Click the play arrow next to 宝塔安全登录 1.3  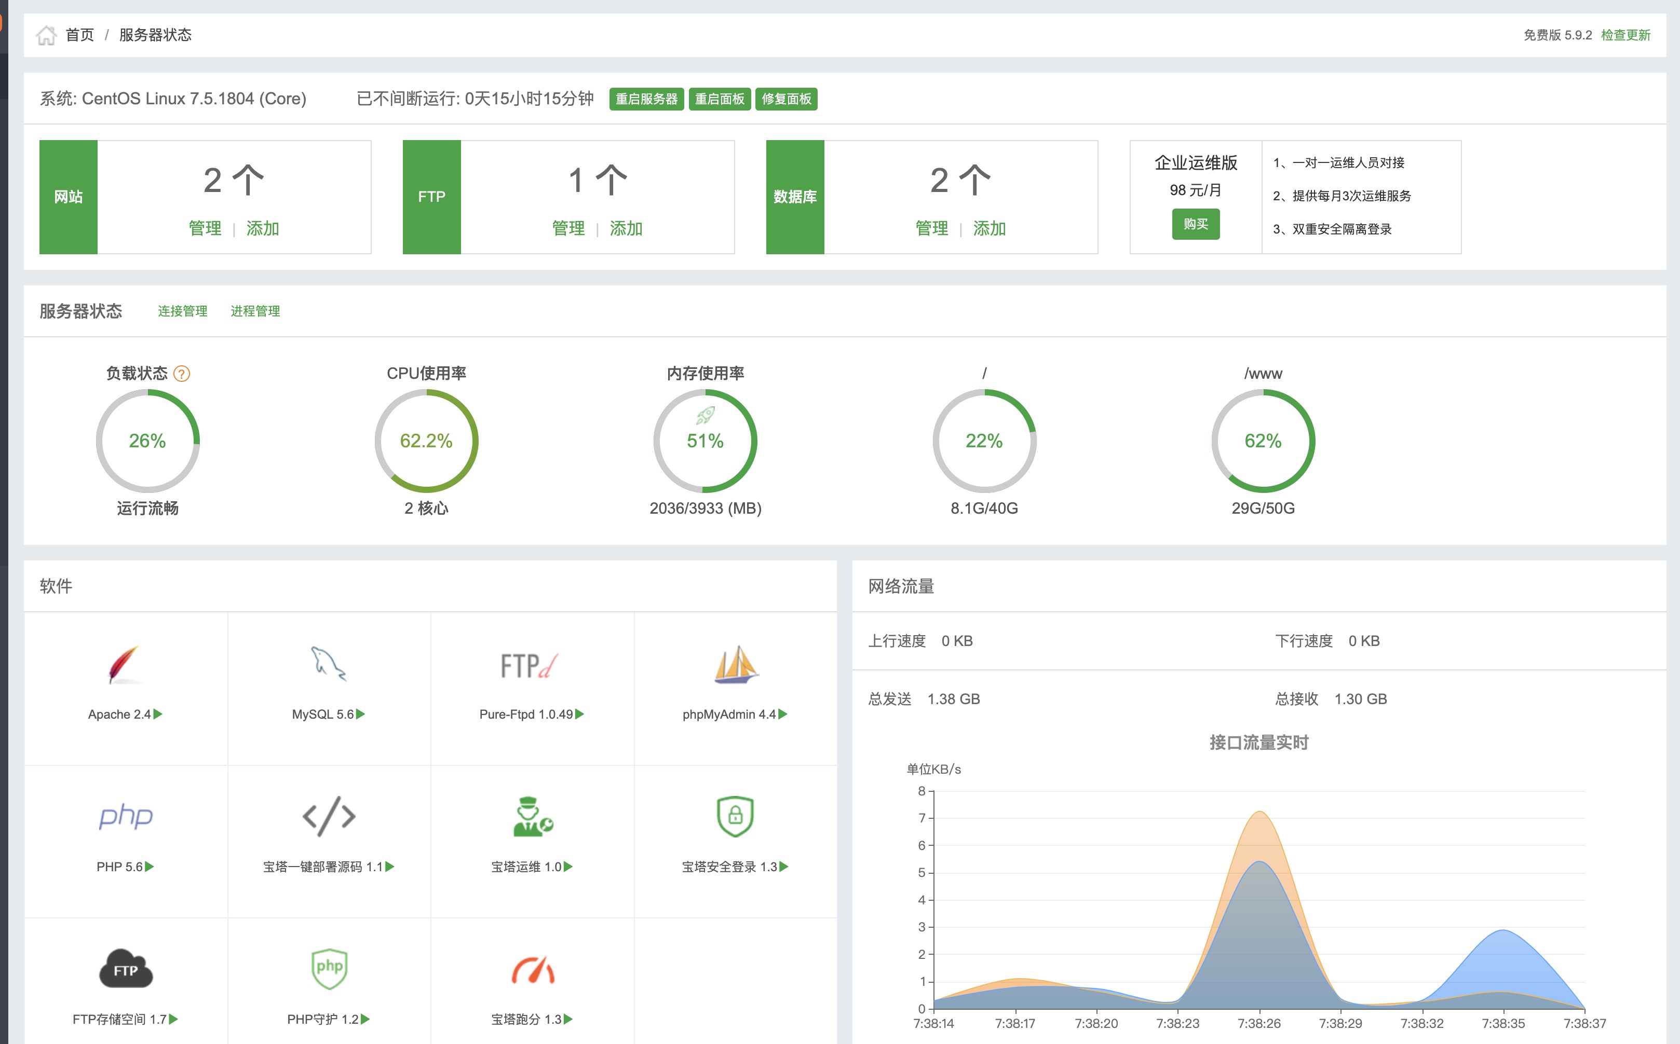click(x=784, y=867)
